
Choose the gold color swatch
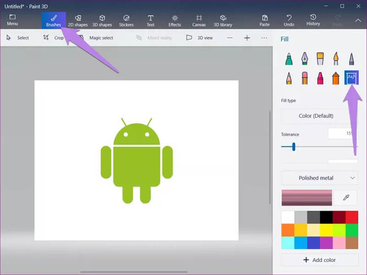click(301, 230)
